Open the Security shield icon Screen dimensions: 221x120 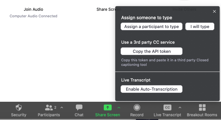point(19,108)
